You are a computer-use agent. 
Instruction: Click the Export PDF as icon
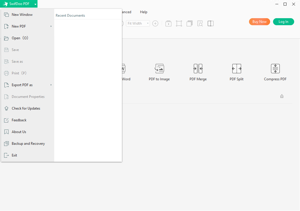6,85
